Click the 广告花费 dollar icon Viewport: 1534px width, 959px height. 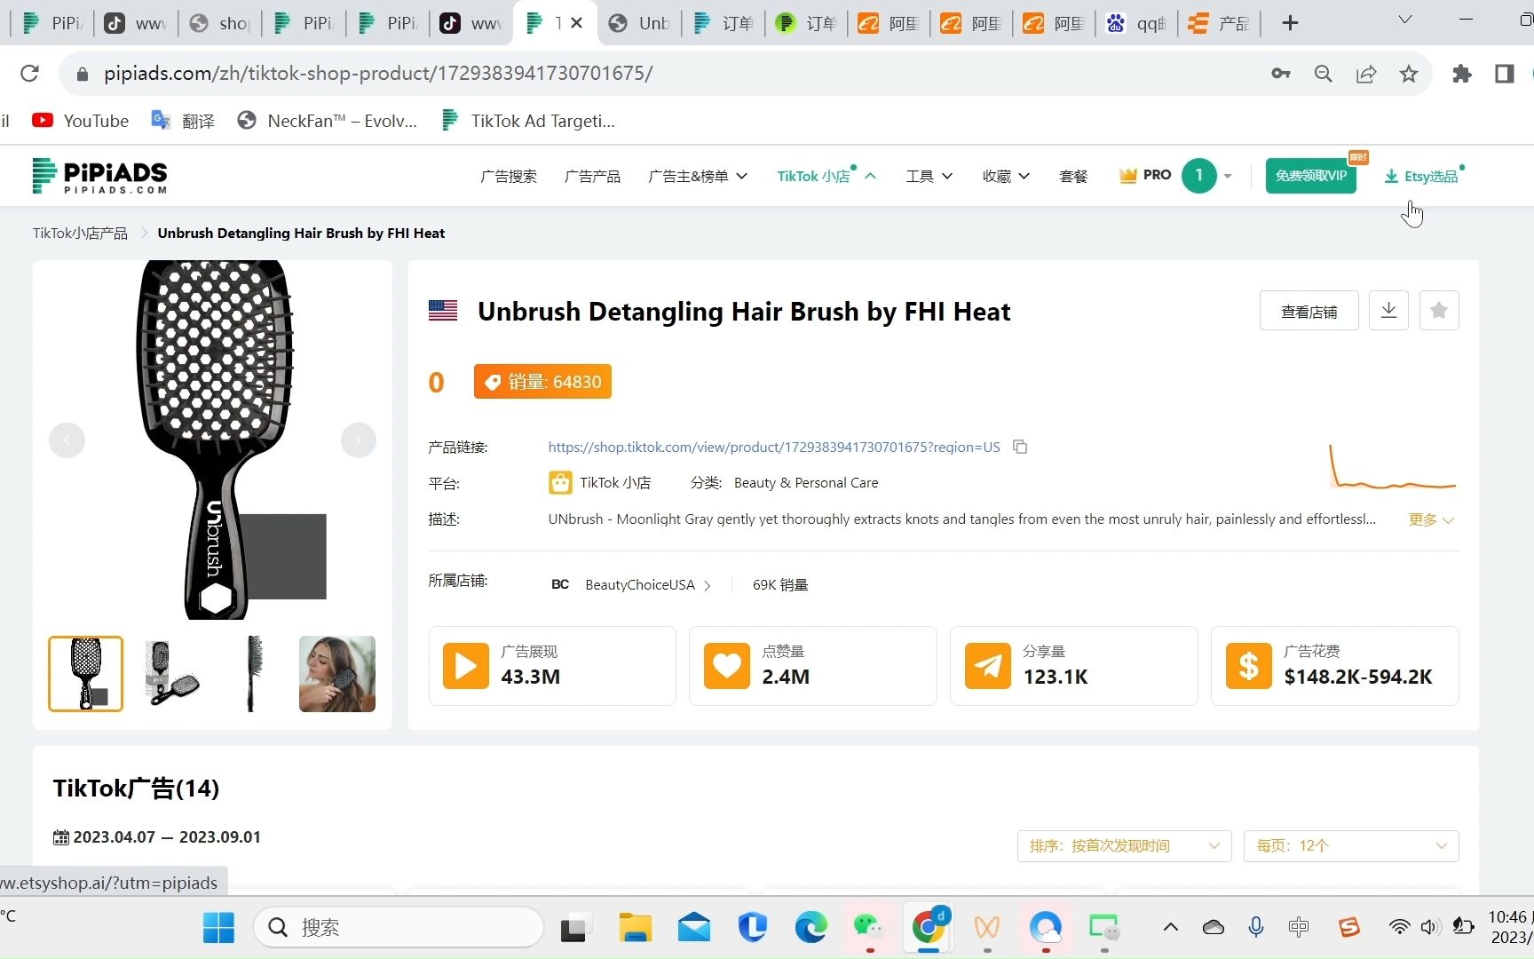coord(1249,666)
